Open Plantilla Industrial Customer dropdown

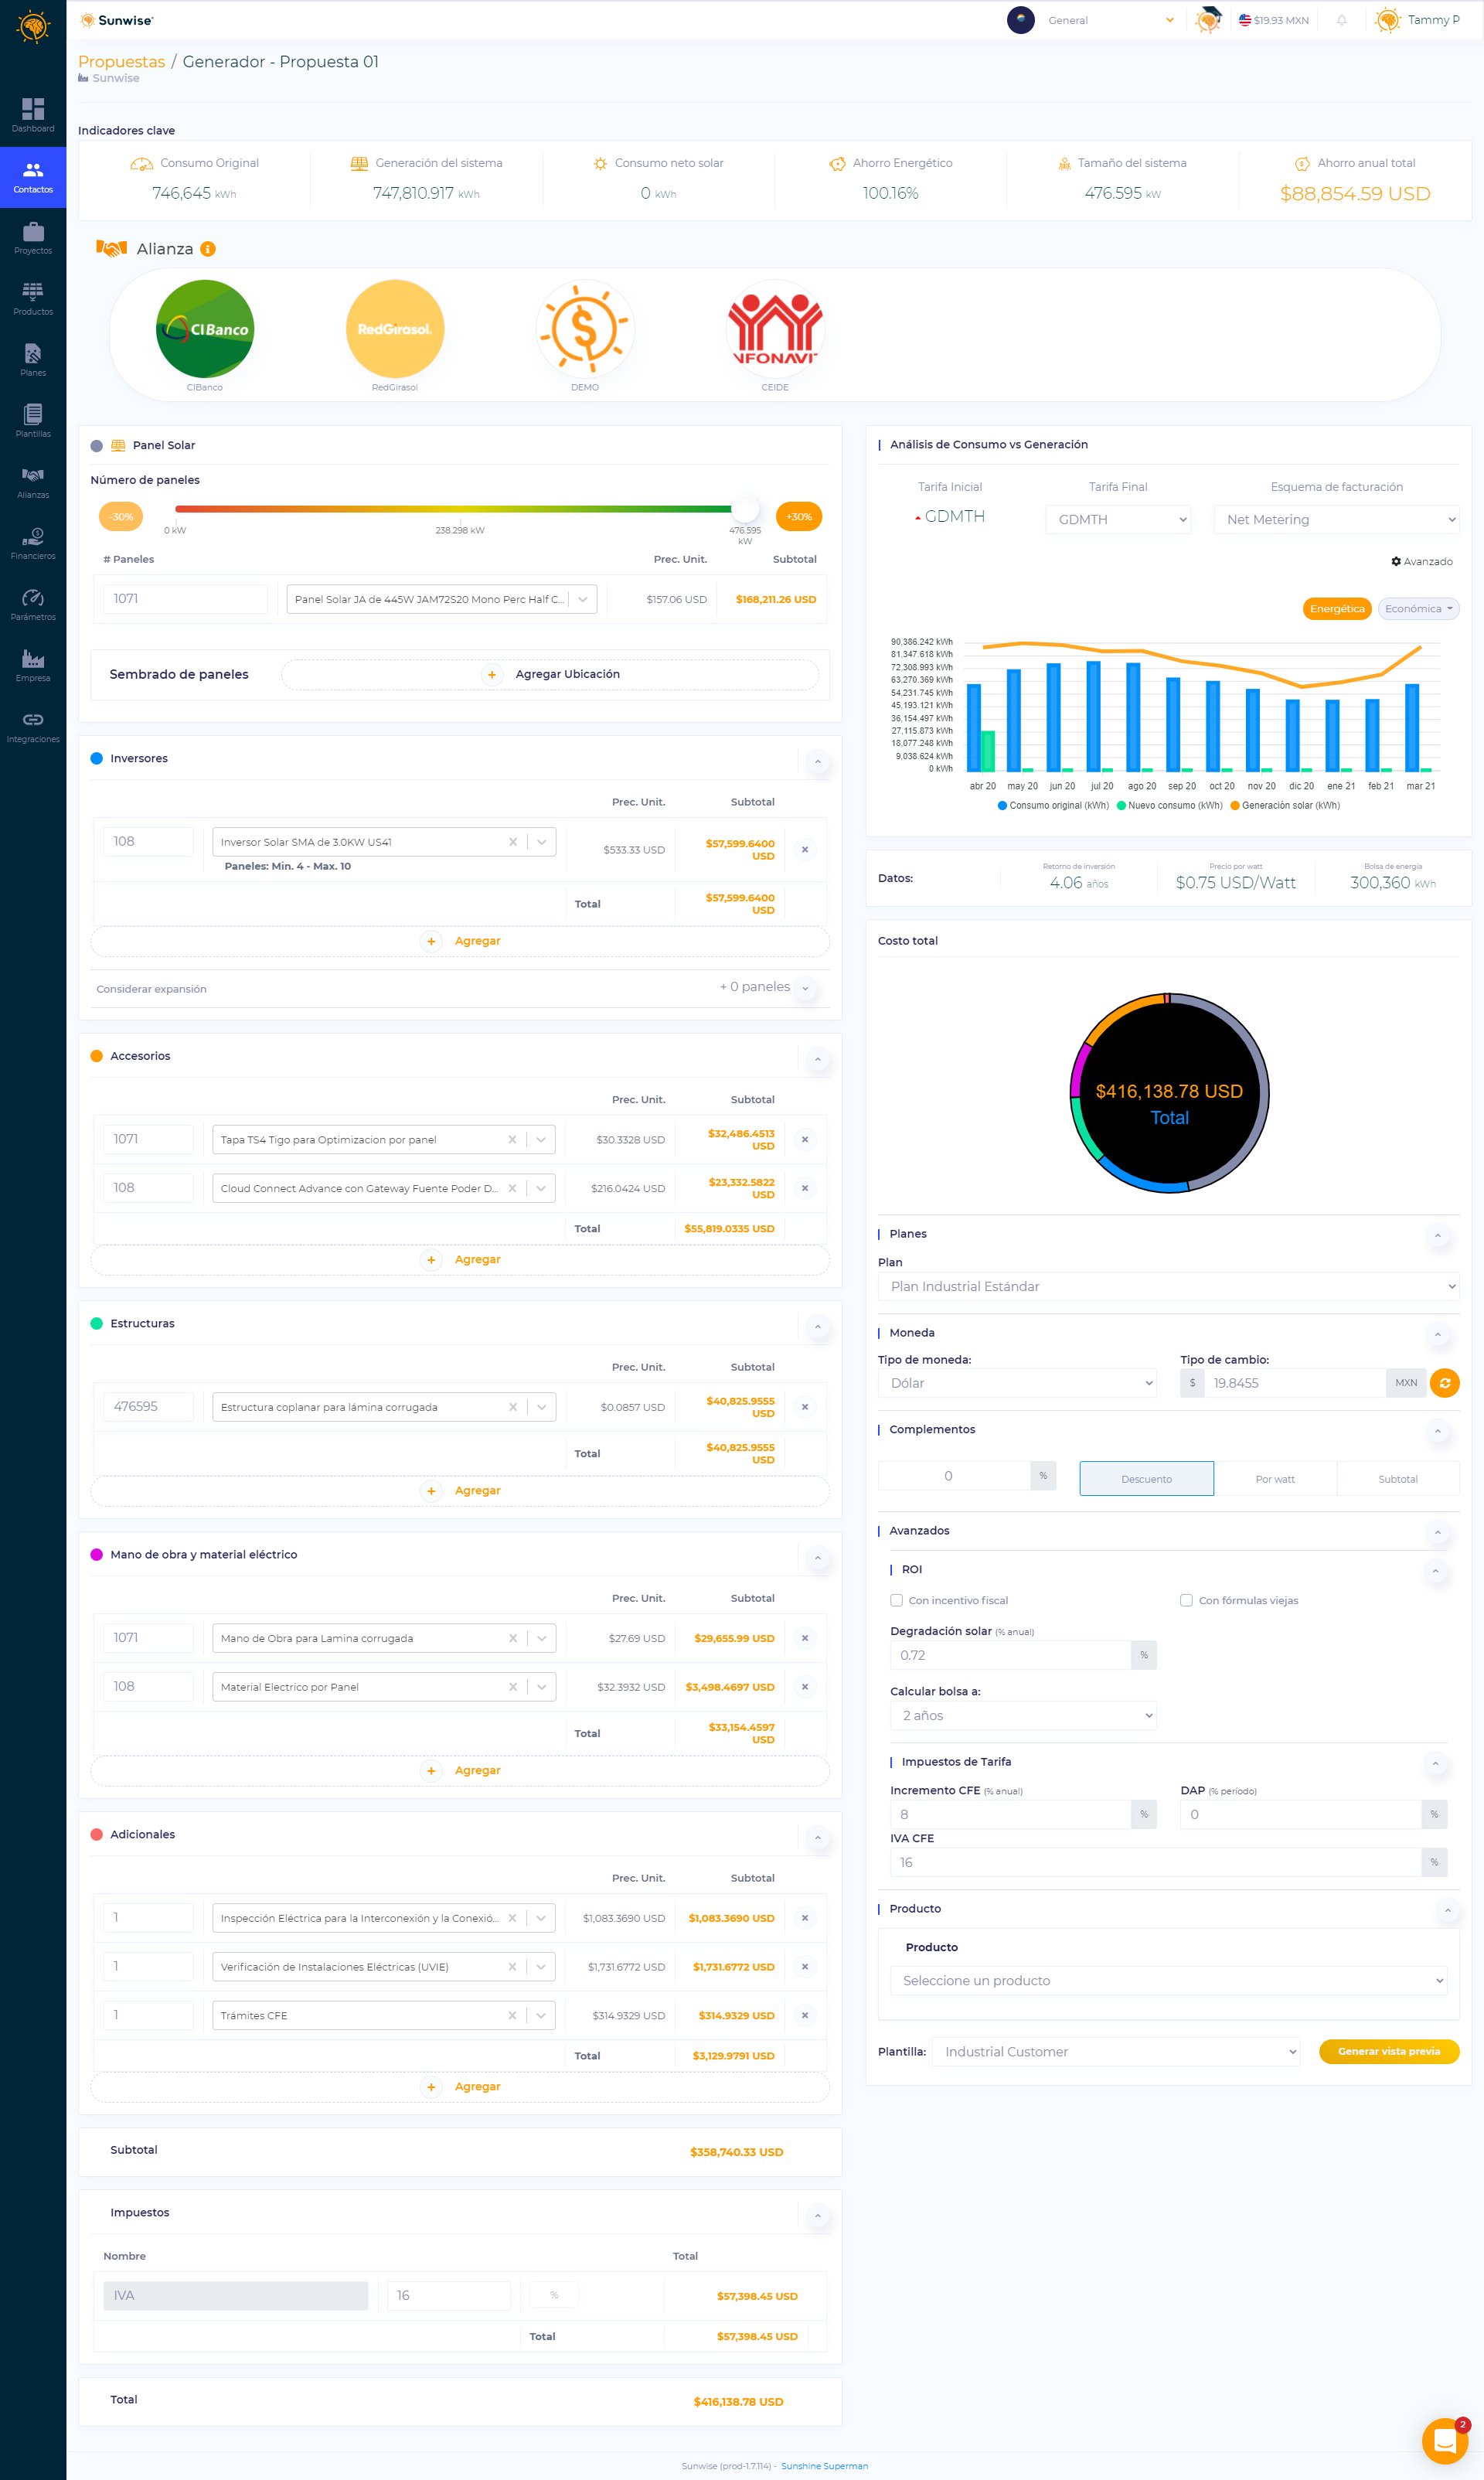coord(1116,2051)
